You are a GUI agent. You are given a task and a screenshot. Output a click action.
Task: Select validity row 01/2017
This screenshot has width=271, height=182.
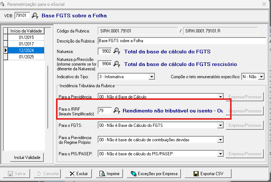coord(26,44)
